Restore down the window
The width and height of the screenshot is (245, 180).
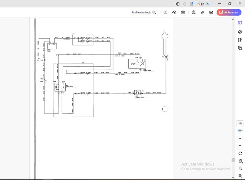coord(230,4)
